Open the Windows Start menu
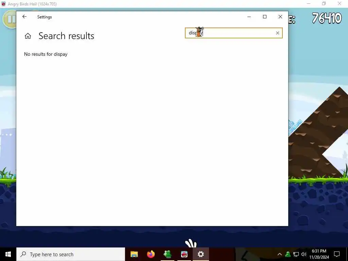Viewport: 348px width, 261px height. click(x=8, y=254)
